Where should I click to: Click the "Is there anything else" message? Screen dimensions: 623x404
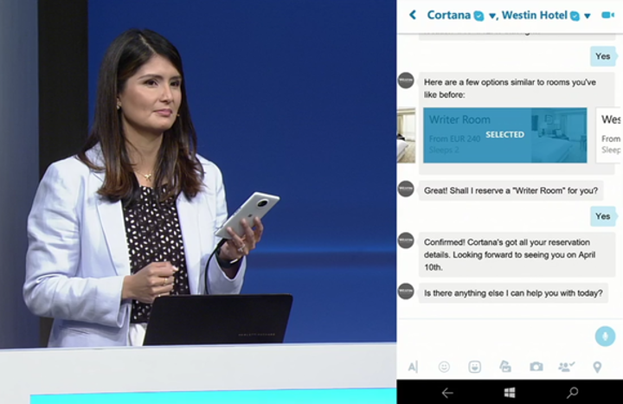[513, 293]
